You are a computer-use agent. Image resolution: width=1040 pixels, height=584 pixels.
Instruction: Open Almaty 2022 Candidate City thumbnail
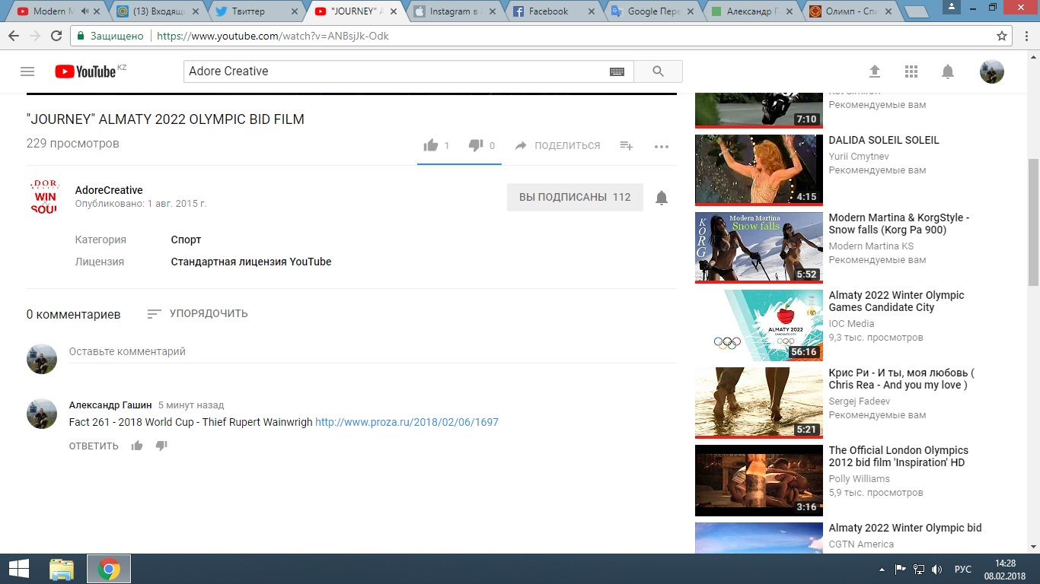pos(759,325)
